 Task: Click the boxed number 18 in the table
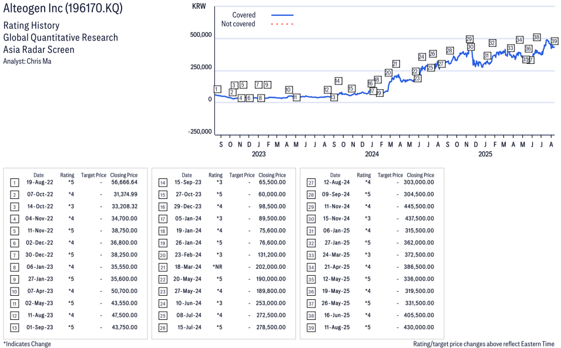pyautogui.click(x=163, y=231)
